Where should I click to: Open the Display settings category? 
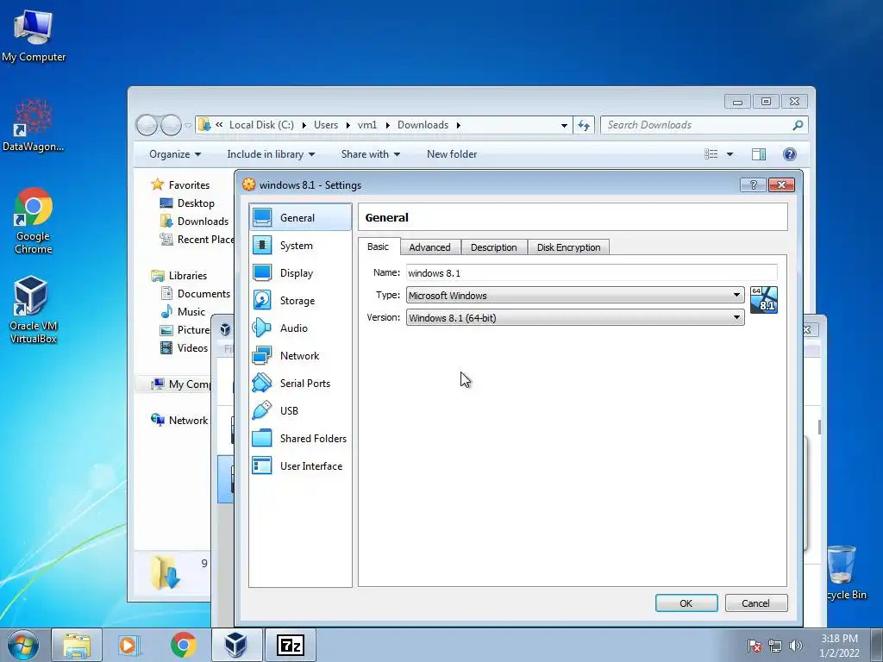pos(300,273)
